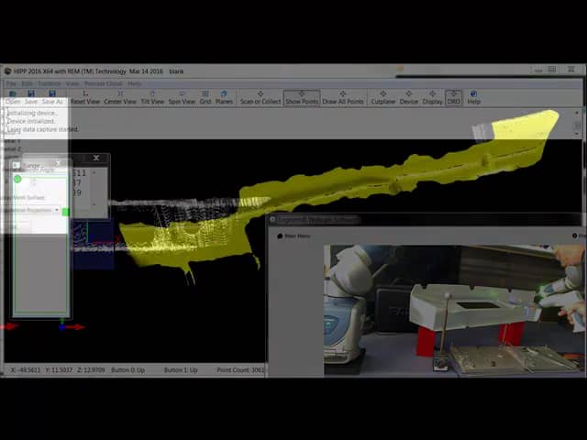Viewport: 587px width, 440px height.
Task: Open the View menu
Action: click(x=72, y=83)
